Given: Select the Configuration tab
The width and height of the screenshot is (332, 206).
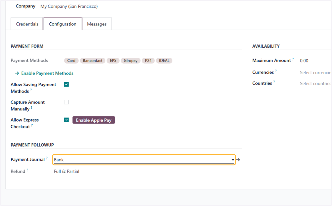Looking at the screenshot, I should [63, 24].
